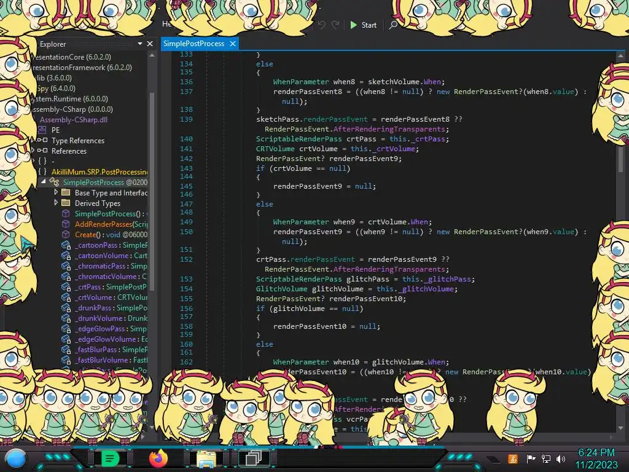Screen dimensions: 629x472
Task: Select the PresentationFramework (6.0.2.0) assembly row
Action: pos(82,68)
